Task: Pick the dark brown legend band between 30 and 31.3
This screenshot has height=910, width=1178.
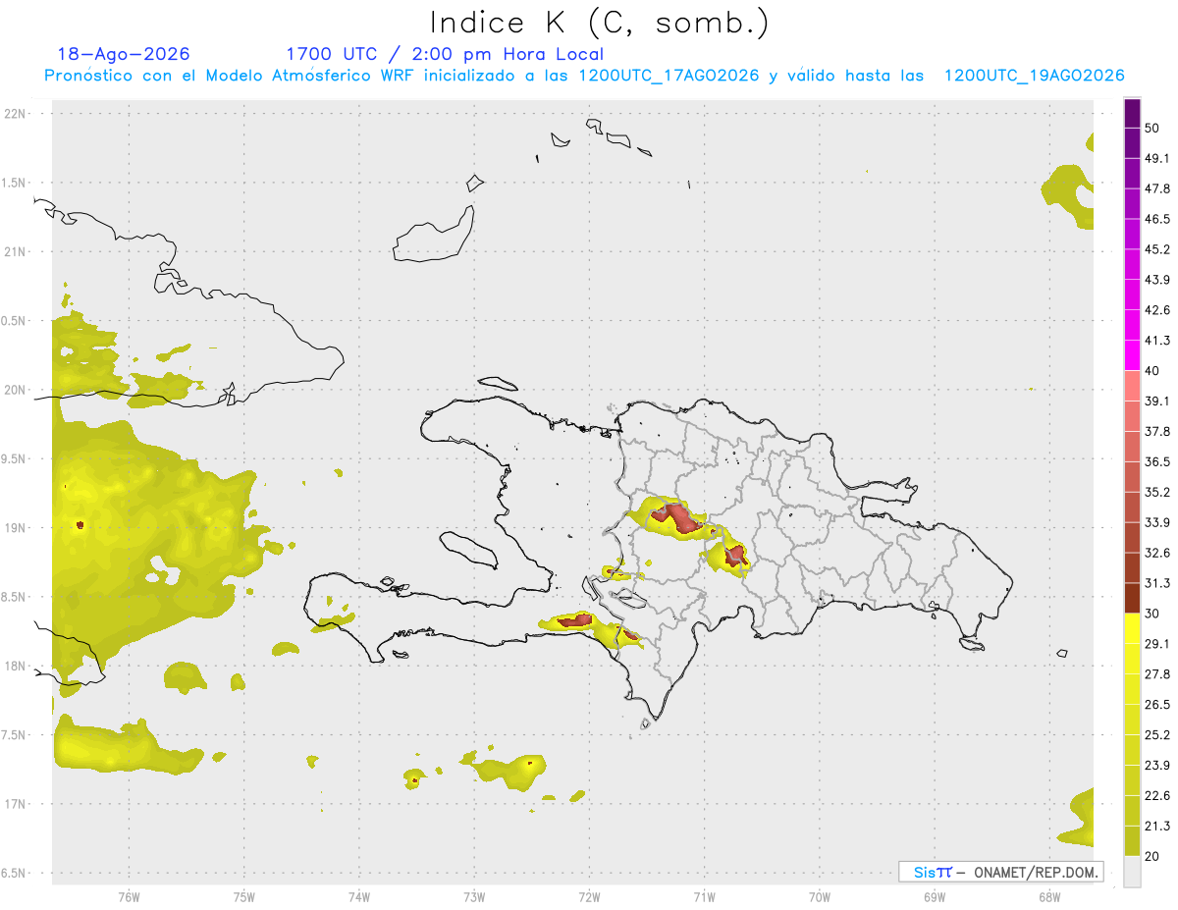Action: (1132, 598)
